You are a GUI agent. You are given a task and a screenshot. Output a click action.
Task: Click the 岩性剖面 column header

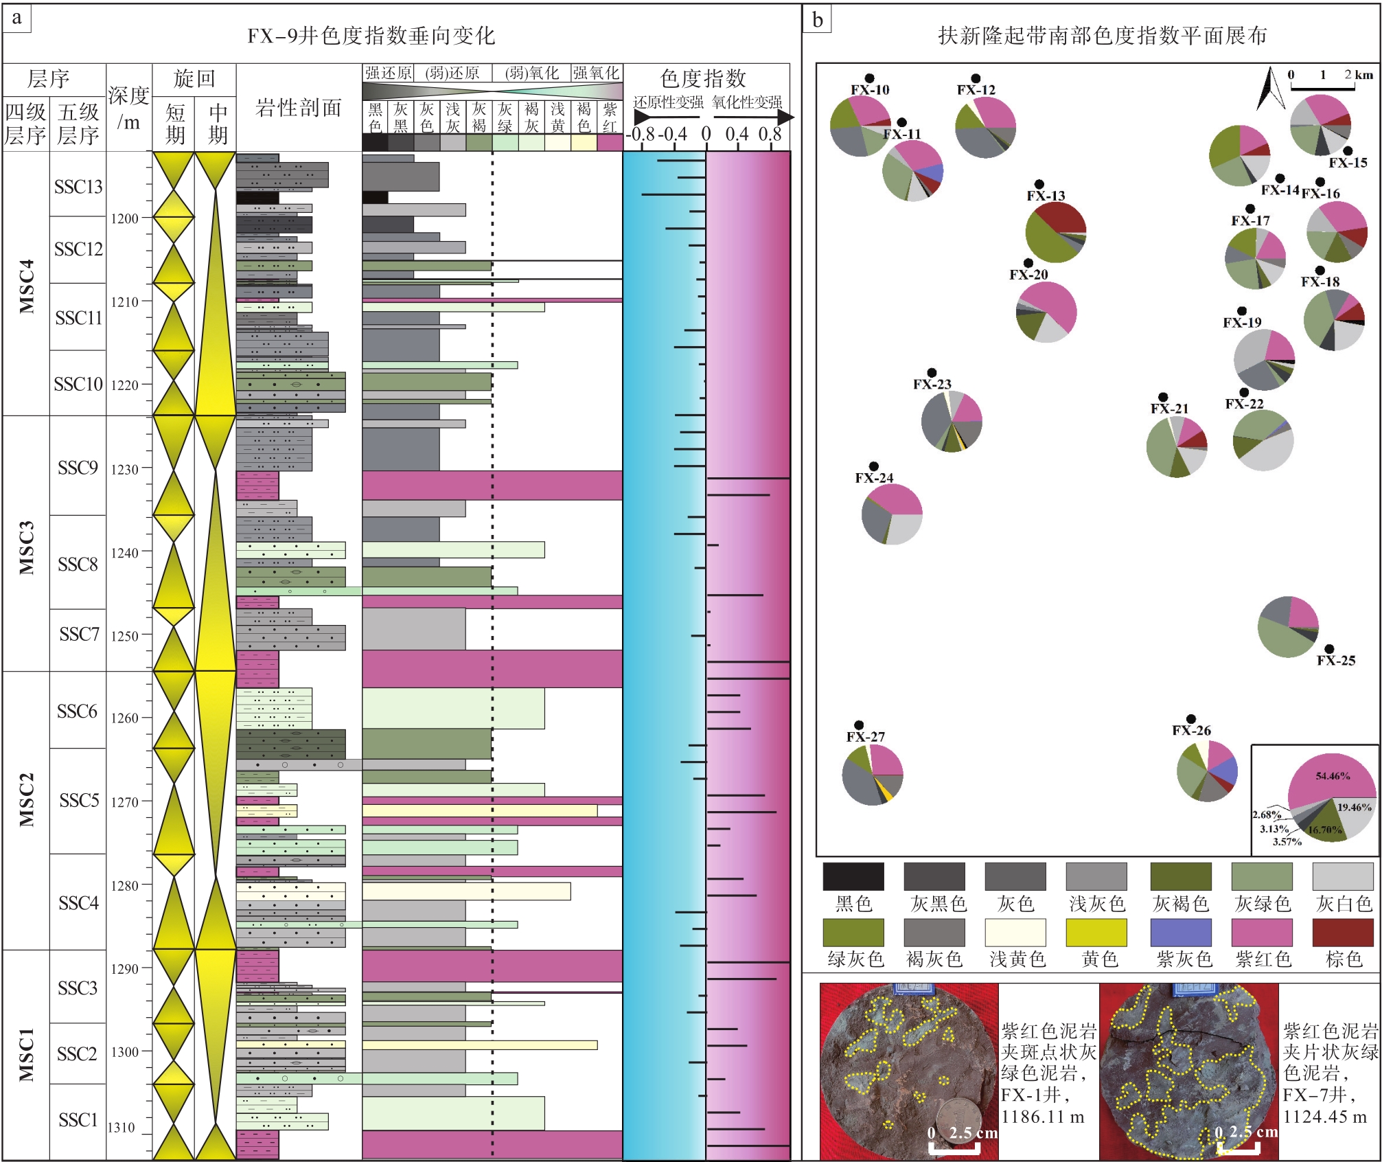pos(299,108)
